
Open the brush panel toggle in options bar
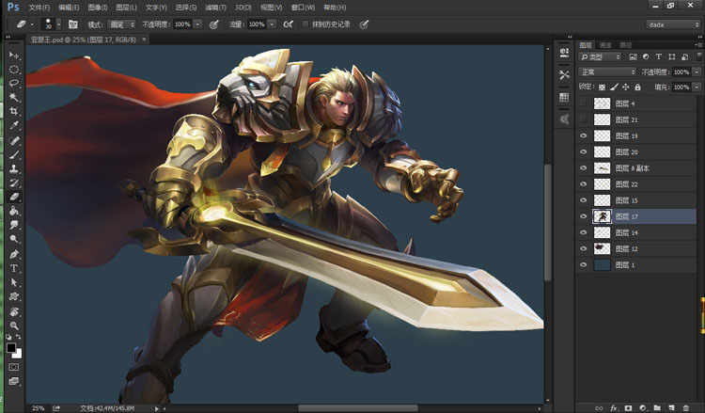(x=72, y=24)
